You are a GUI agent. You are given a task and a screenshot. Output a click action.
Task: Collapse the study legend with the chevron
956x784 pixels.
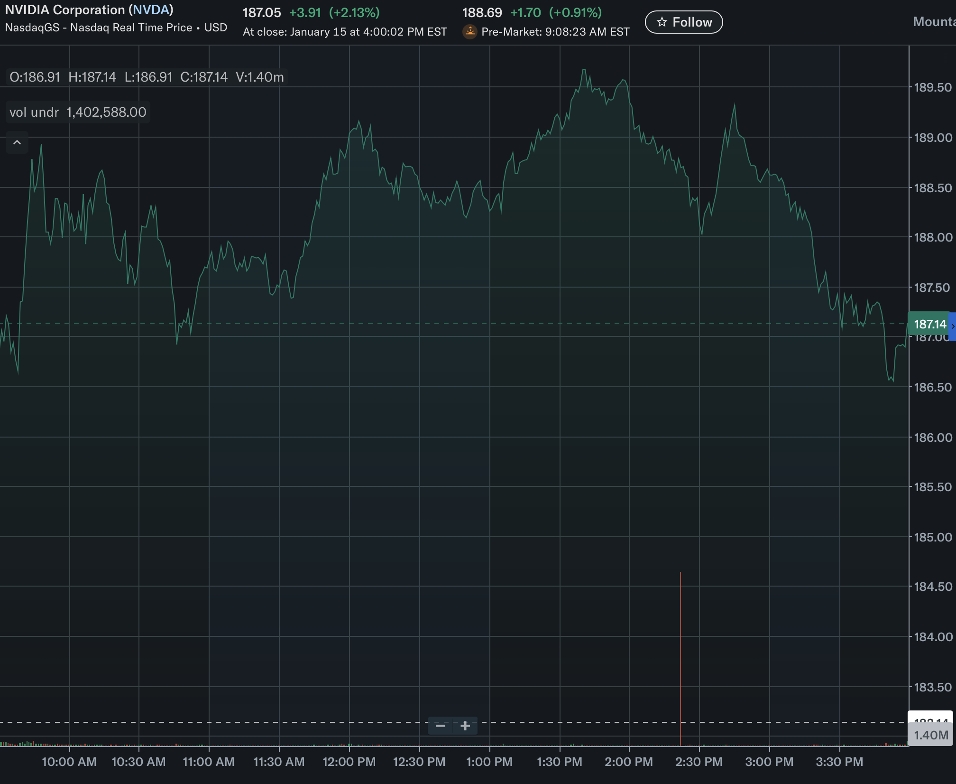[17, 142]
